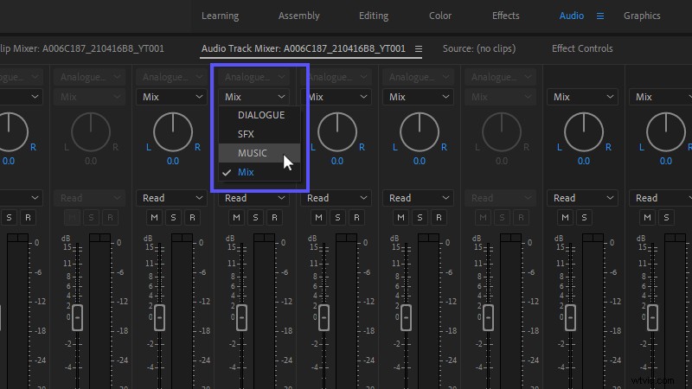Record-enable the track just left of the open menu
Image resolution: width=692 pixels, height=389 pixels.
(192, 218)
